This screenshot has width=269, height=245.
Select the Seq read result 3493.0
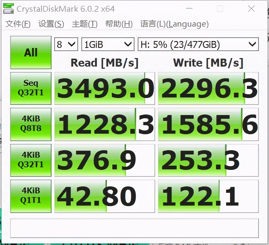pos(105,88)
